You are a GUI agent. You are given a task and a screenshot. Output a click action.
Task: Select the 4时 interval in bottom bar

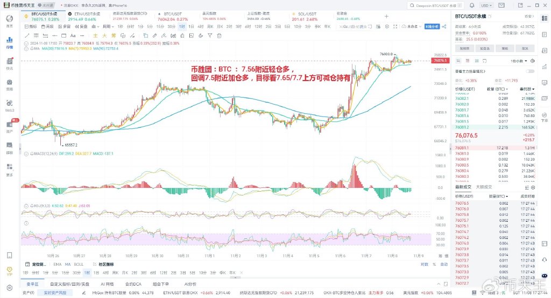(x=105, y=273)
